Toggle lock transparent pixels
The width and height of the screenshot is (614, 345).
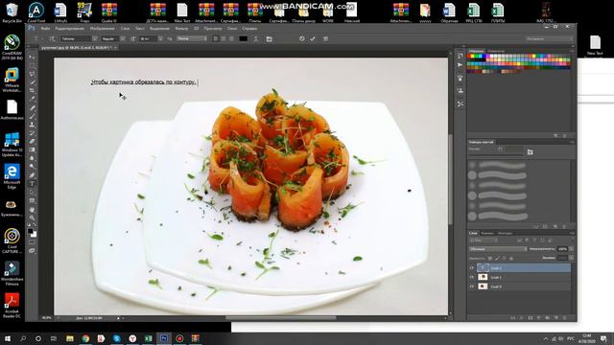[x=490, y=258]
